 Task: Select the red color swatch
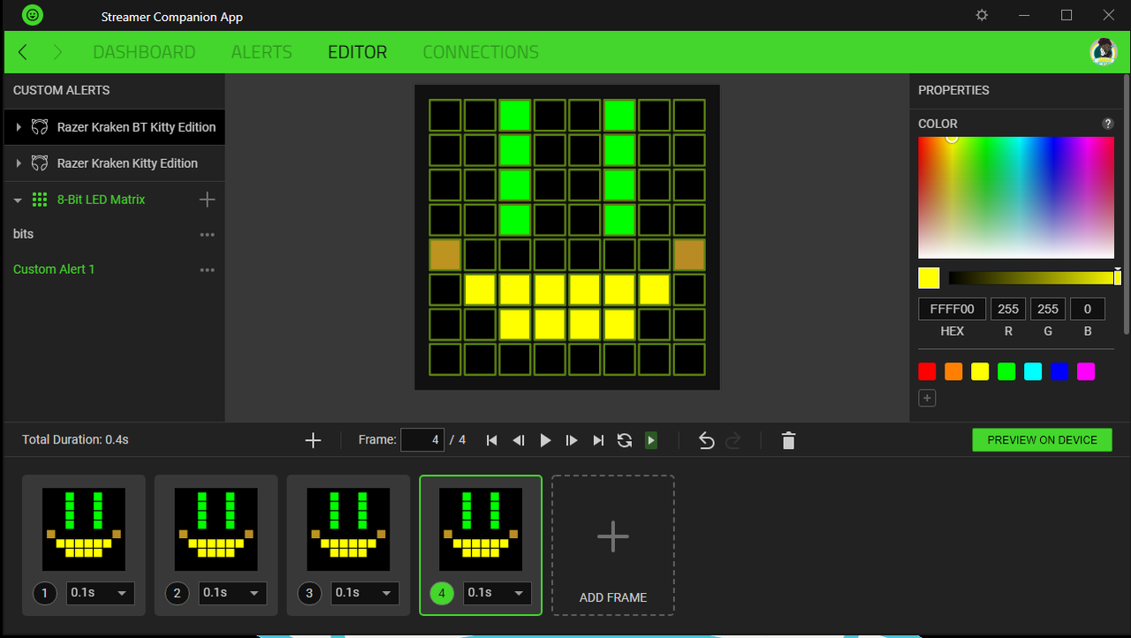pos(927,372)
